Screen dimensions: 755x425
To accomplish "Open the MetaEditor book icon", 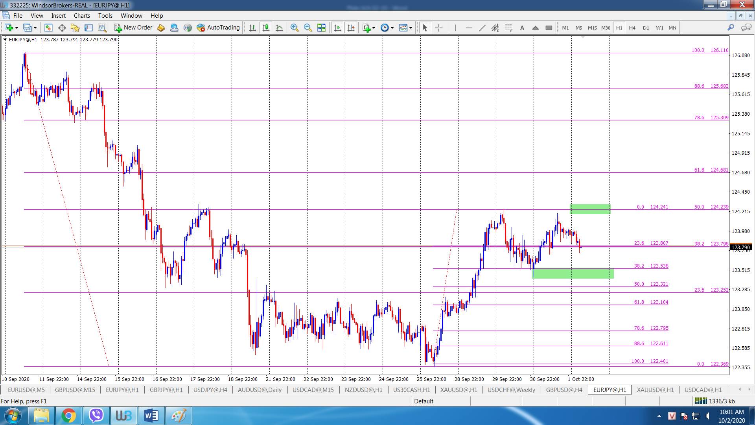I will 161,28.
